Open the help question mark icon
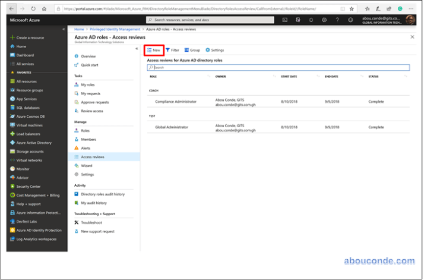424x280 pixels. click(337, 20)
